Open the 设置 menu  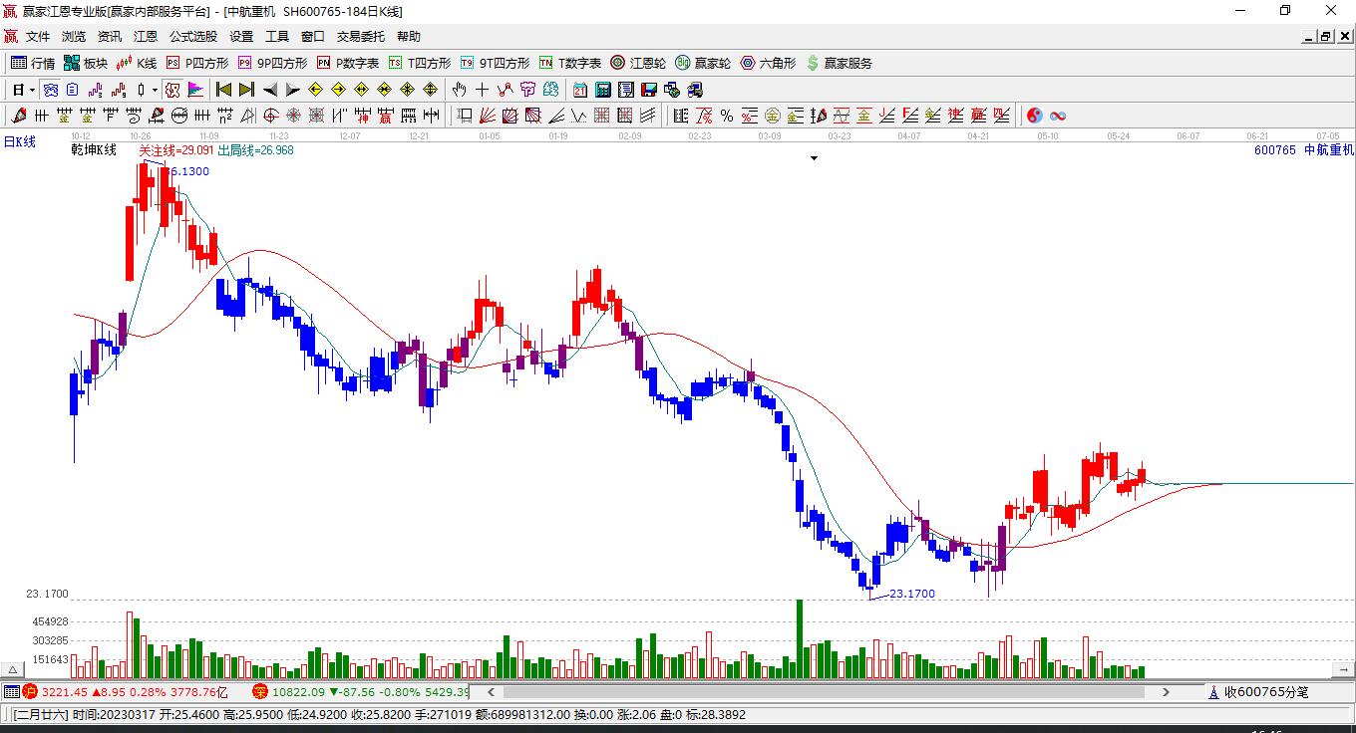(x=241, y=37)
